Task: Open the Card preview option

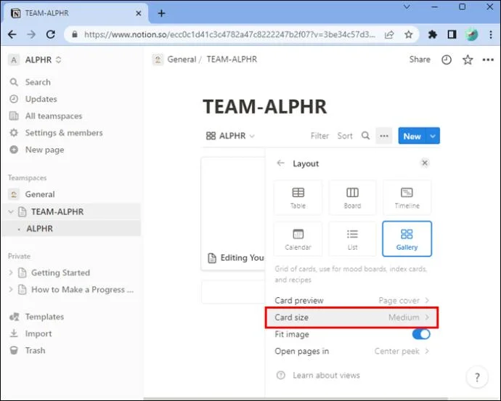Action: pos(351,301)
